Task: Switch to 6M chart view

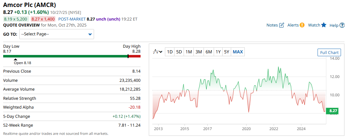Action: [x=209, y=52]
